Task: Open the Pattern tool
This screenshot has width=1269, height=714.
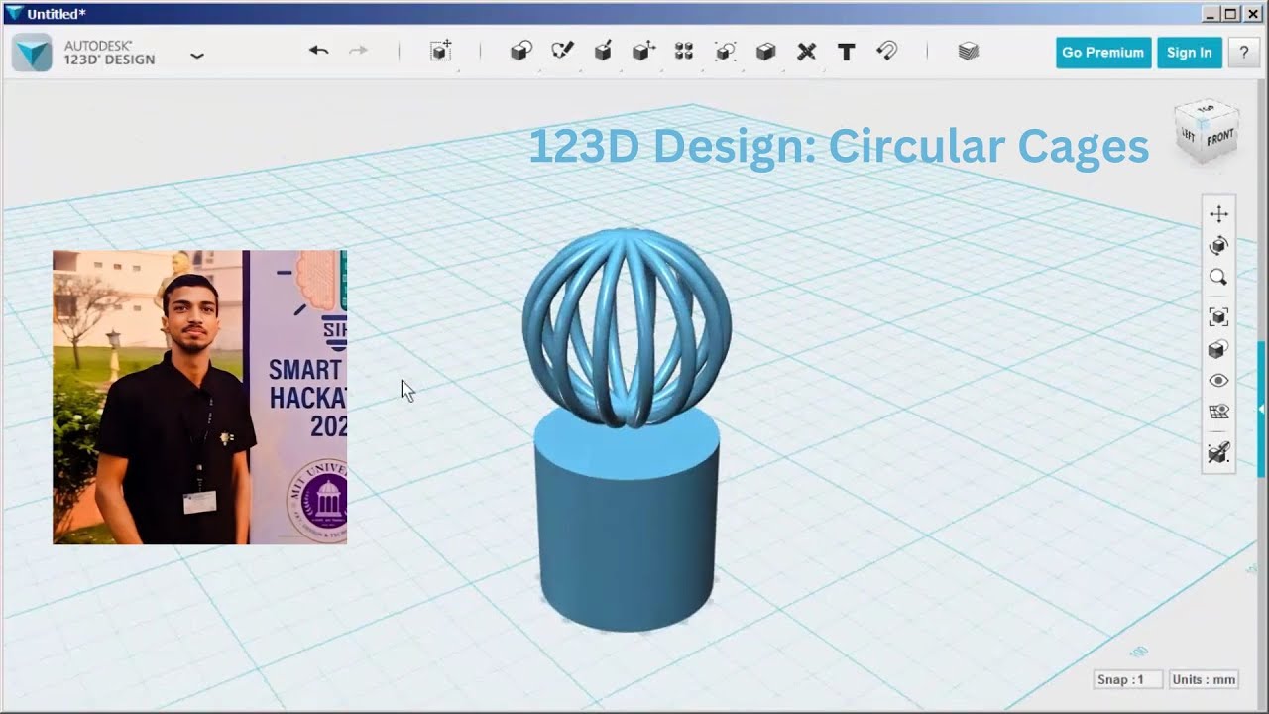Action: pyautogui.click(x=684, y=52)
